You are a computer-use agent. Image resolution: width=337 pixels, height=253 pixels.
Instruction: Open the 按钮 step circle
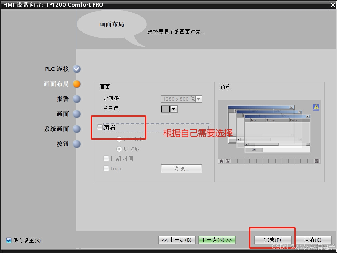(x=77, y=144)
